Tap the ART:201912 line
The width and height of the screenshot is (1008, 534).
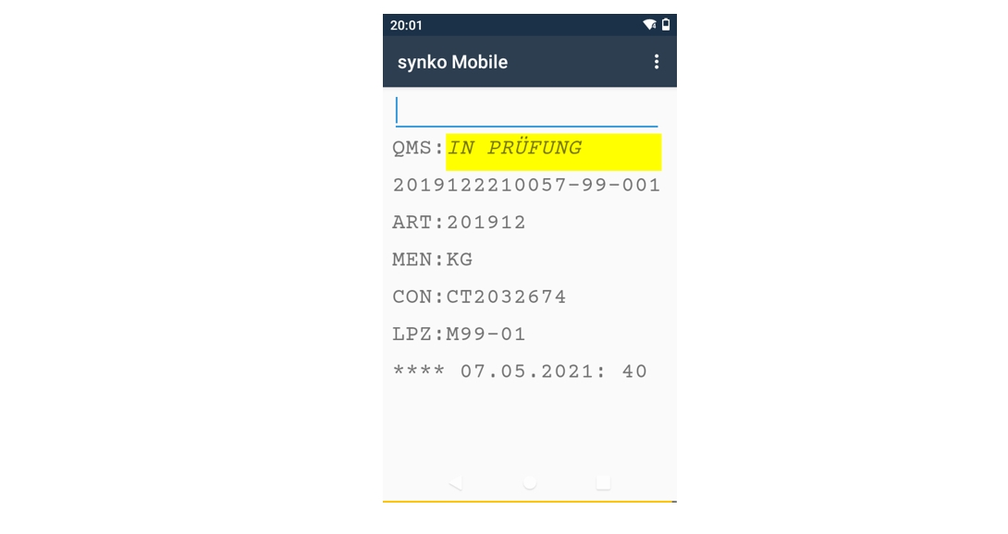click(459, 223)
